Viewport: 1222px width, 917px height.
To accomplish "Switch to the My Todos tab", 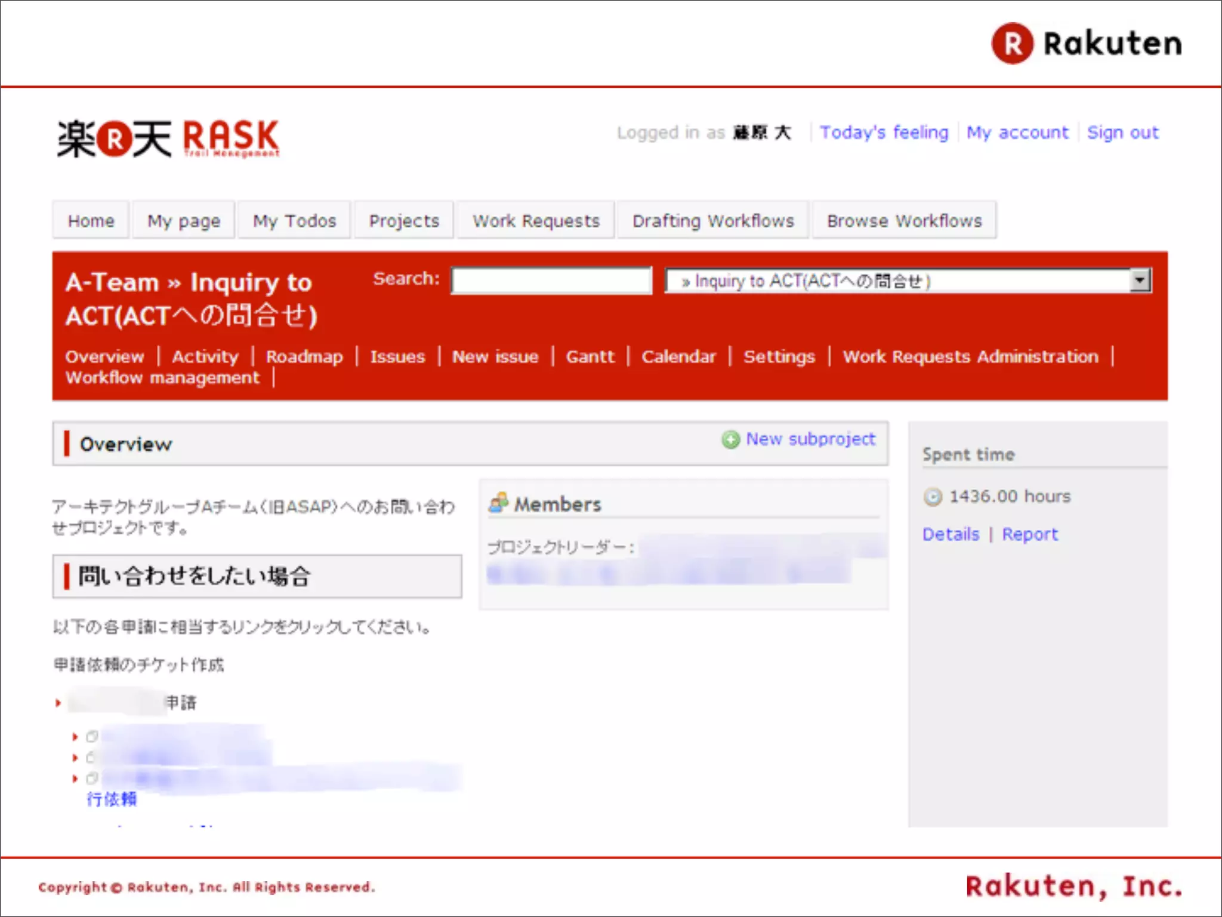I will click(x=294, y=221).
